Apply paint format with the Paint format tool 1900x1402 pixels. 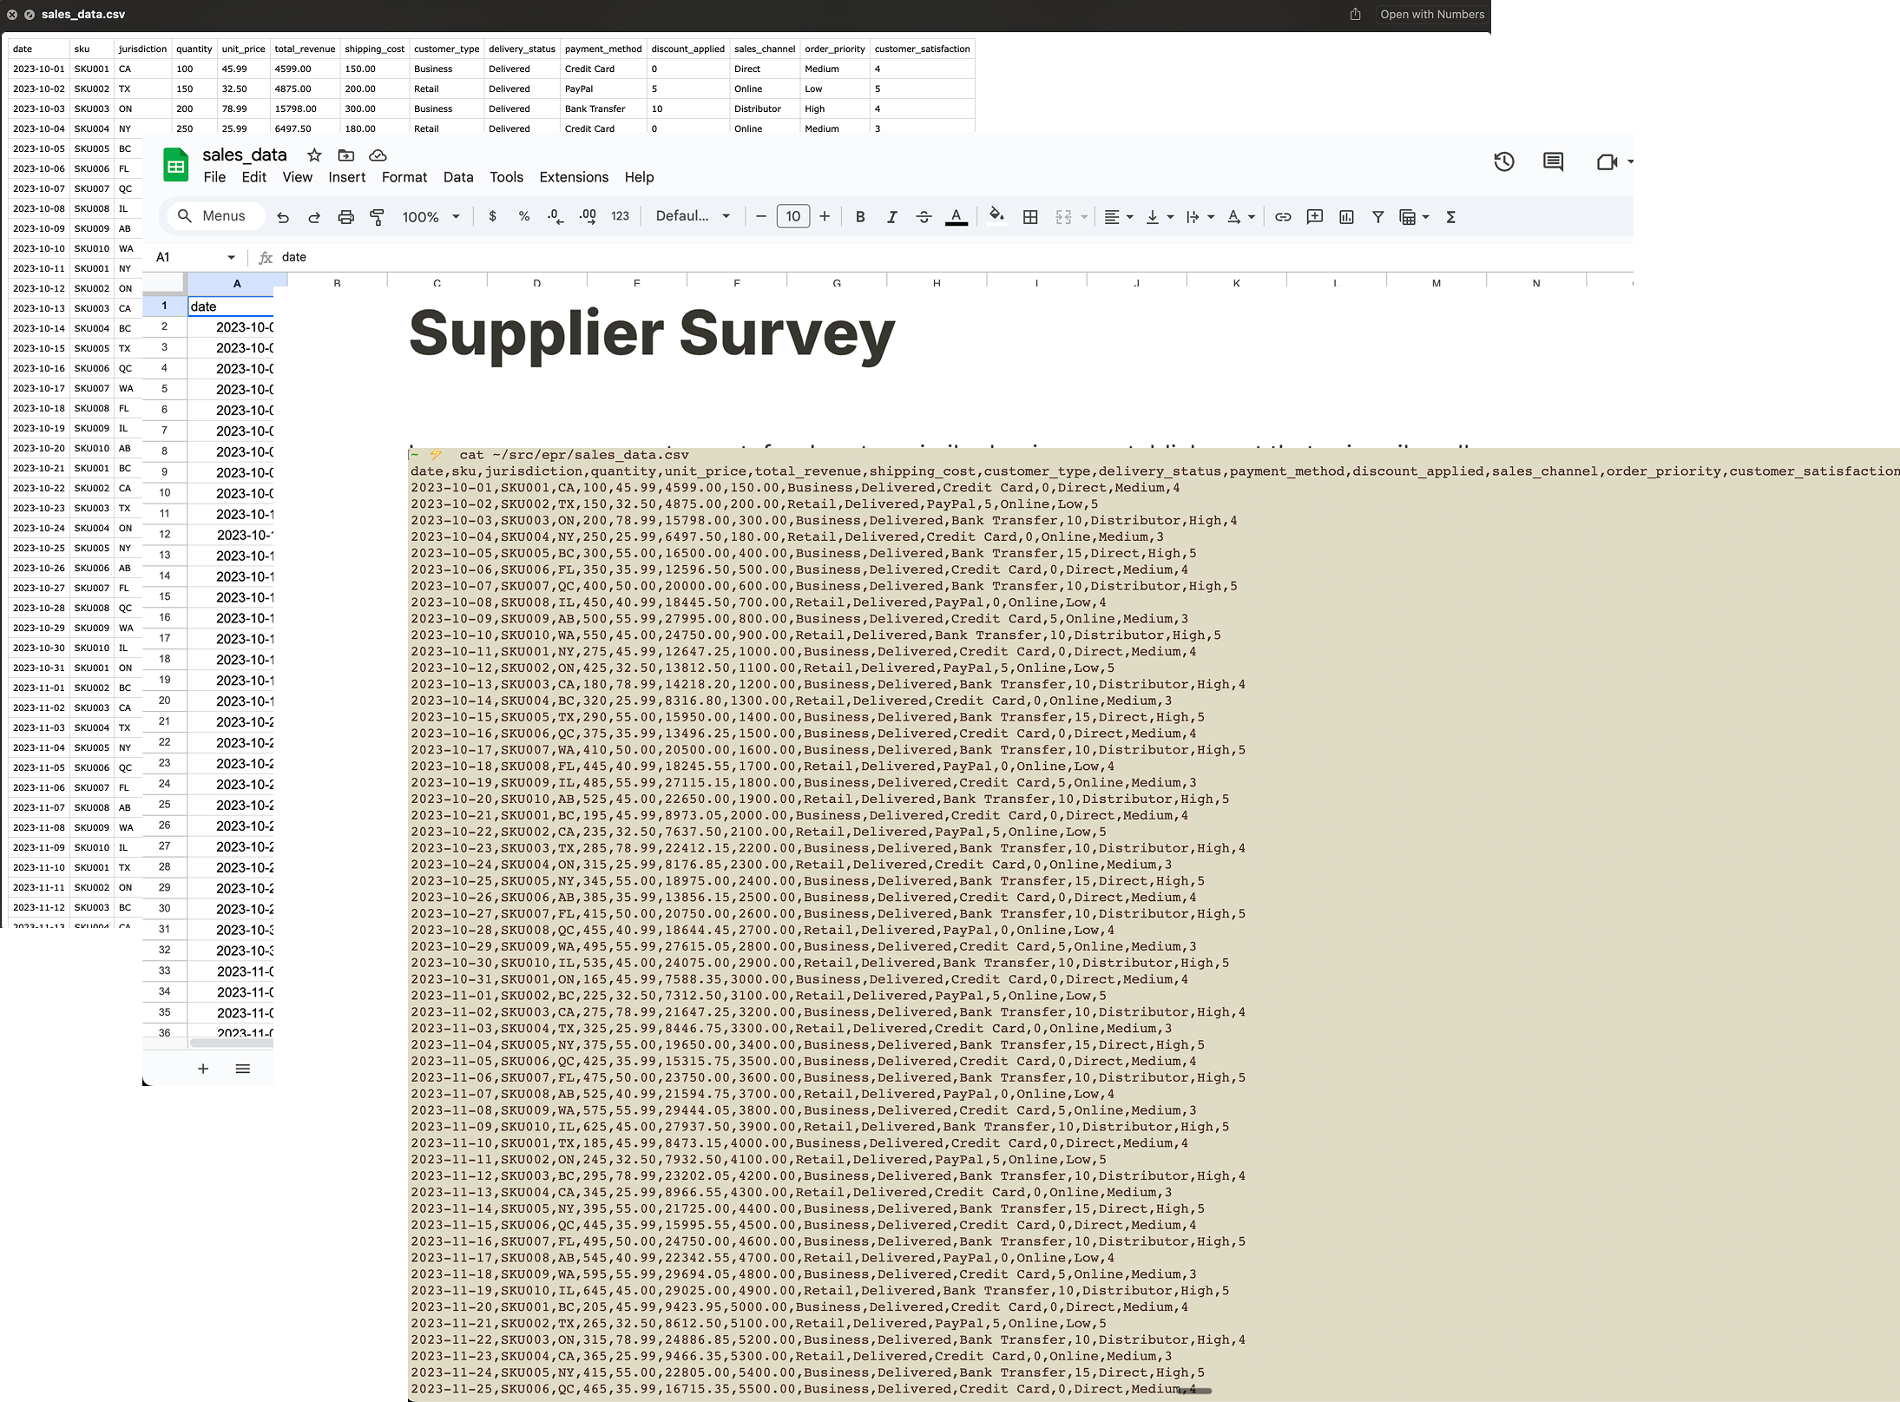click(378, 216)
